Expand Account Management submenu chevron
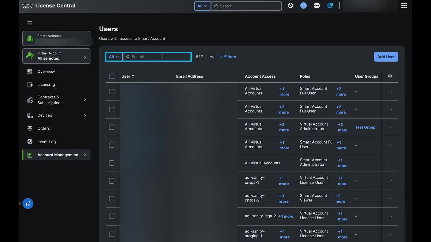 click(x=85, y=155)
